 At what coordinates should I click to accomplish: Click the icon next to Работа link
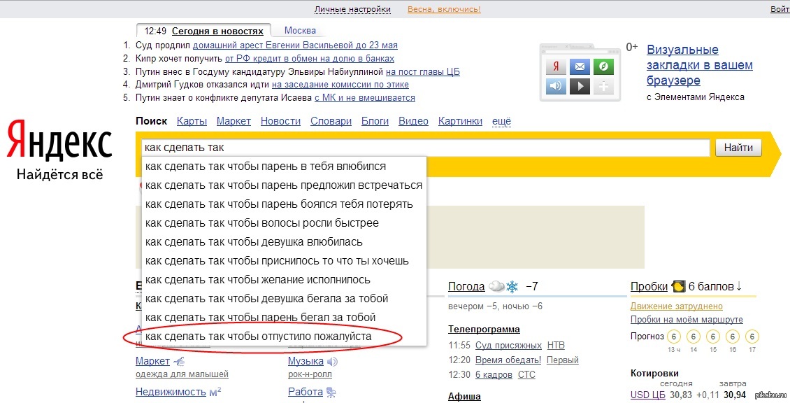click(331, 392)
